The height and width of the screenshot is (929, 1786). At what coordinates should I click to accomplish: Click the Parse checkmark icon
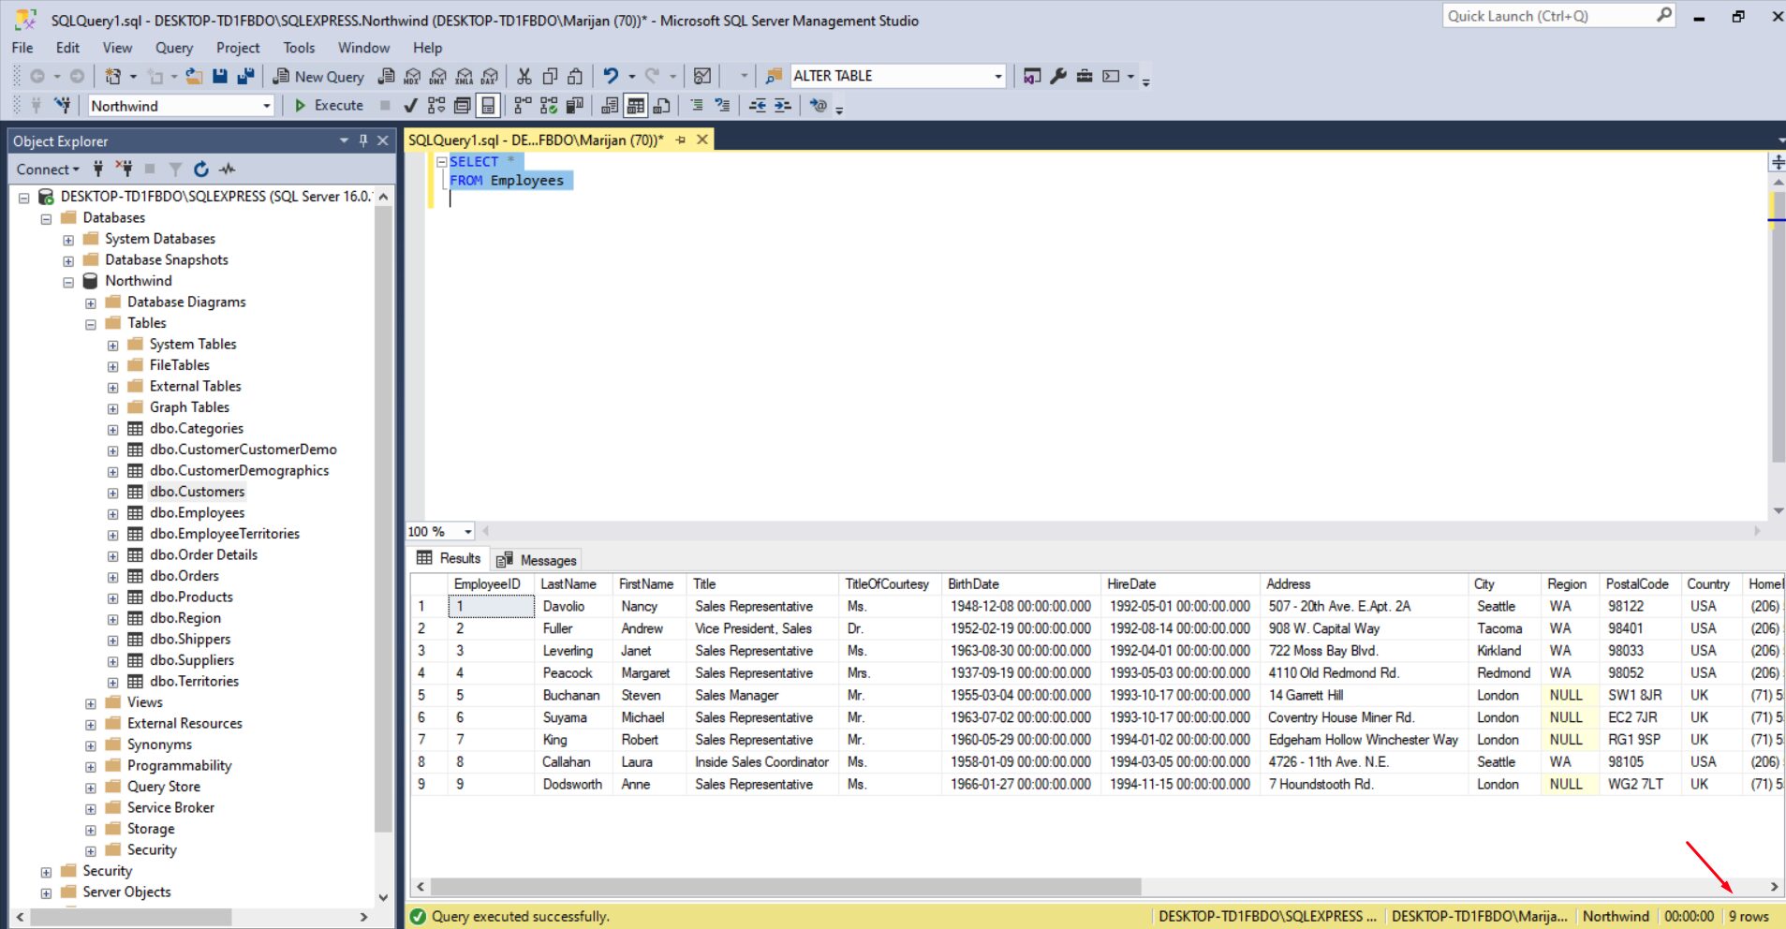(410, 106)
